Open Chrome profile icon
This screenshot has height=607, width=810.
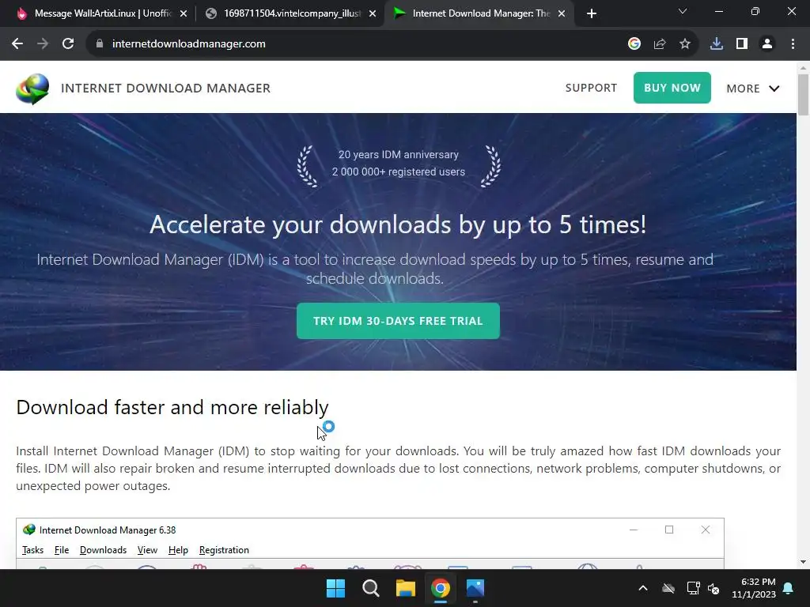[x=767, y=44]
